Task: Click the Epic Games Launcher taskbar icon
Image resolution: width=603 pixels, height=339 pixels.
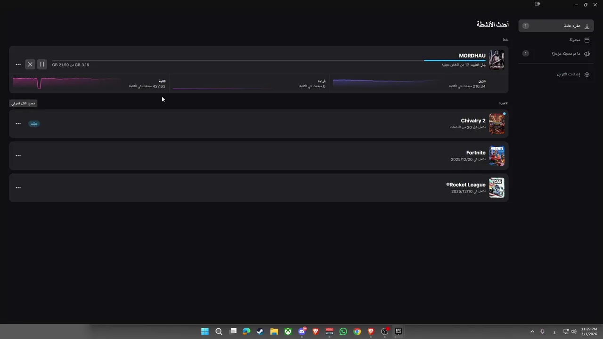Action: [x=399, y=331]
